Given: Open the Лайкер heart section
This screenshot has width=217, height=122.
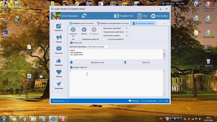Looking at the screenshot, I should pos(59,74).
